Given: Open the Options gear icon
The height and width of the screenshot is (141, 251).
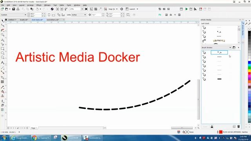Looking at the screenshot, I should click(122, 9).
